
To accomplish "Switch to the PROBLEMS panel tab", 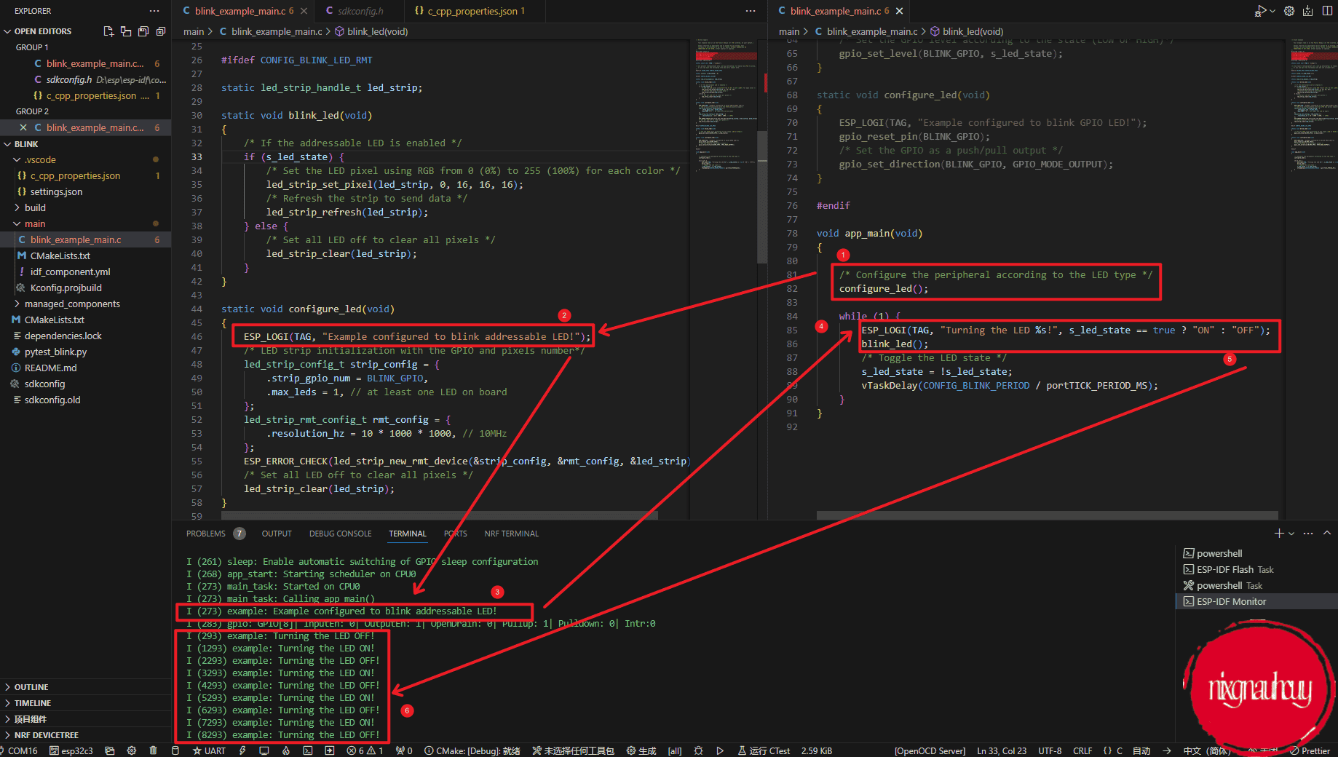I will tap(206, 534).
